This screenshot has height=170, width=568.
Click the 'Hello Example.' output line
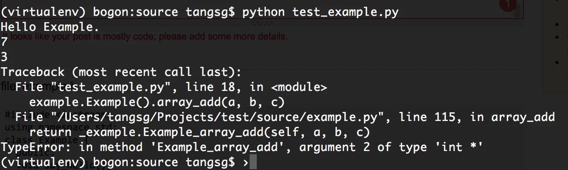(x=50, y=27)
